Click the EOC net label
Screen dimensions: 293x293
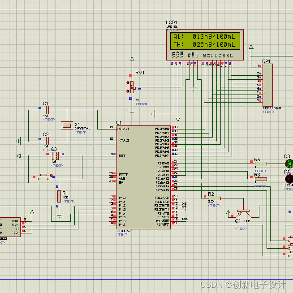coord(185,219)
